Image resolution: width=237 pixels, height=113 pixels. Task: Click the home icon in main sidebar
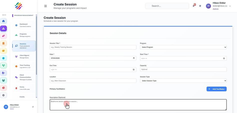coord(3,21)
